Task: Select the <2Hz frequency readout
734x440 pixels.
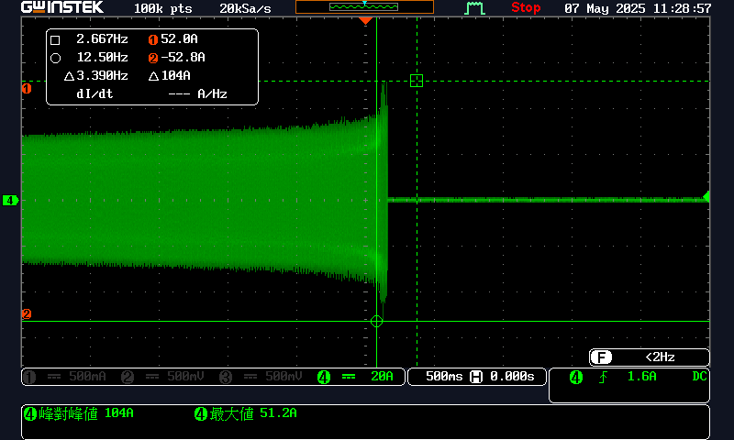Action: pos(660,357)
